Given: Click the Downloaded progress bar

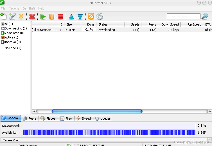Looking at the screenshot, I should (x=109, y=126).
